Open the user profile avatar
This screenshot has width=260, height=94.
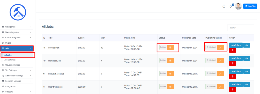(x=238, y=6)
